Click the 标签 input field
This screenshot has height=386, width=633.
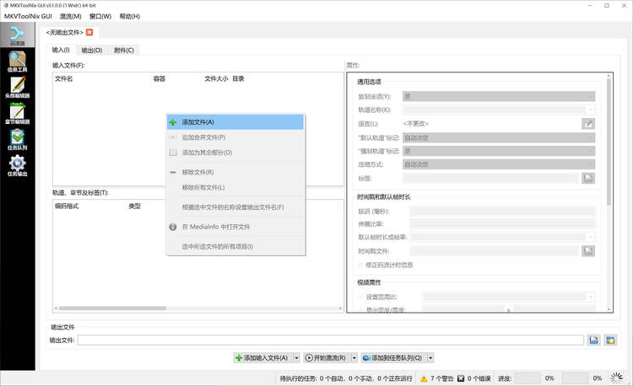(490, 178)
